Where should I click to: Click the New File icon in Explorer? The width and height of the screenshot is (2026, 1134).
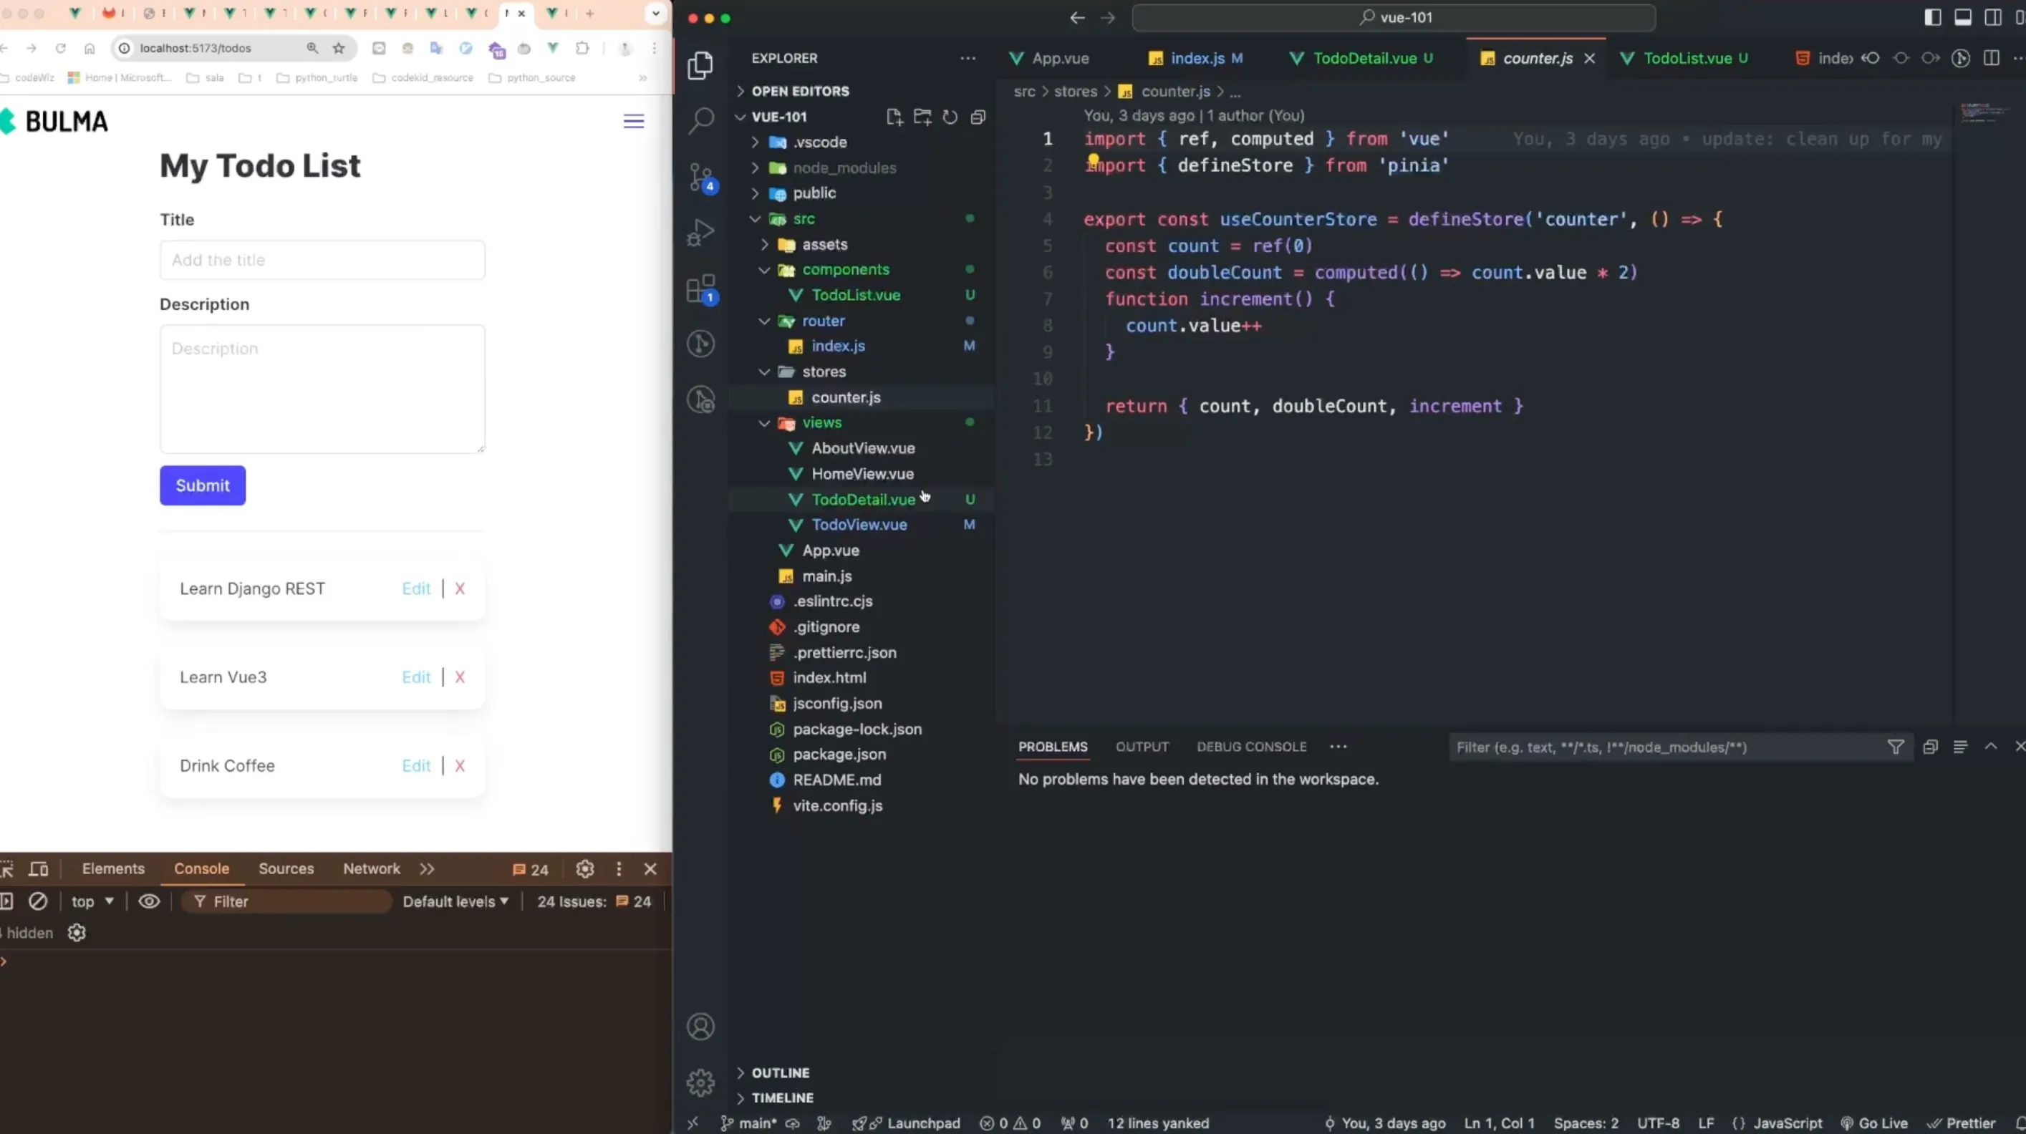pos(894,117)
